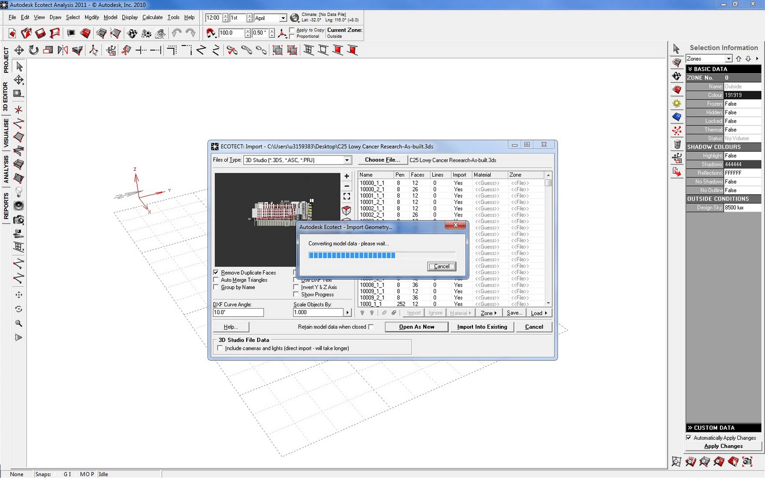Cancel the model data conversion
This screenshot has height=478, width=765.
click(x=441, y=267)
